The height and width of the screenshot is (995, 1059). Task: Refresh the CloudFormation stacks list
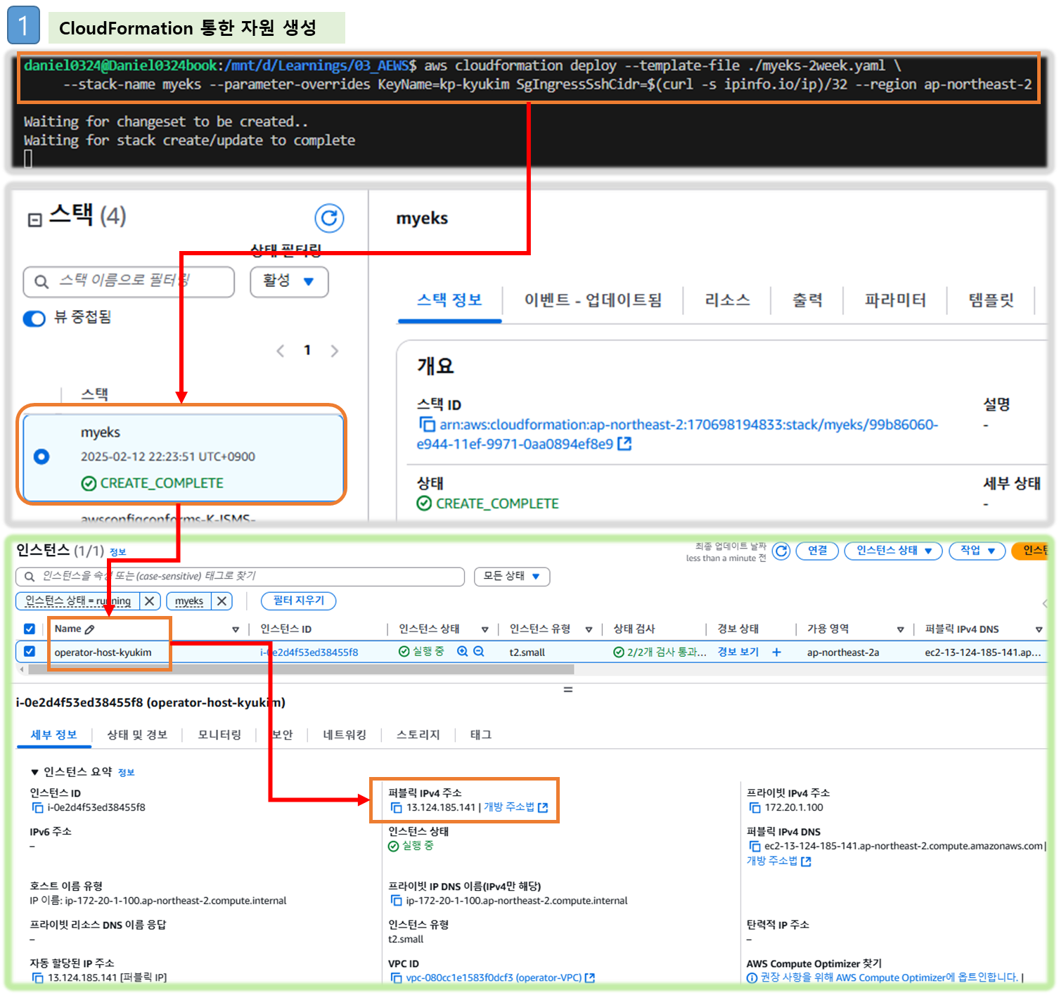pos(329,218)
